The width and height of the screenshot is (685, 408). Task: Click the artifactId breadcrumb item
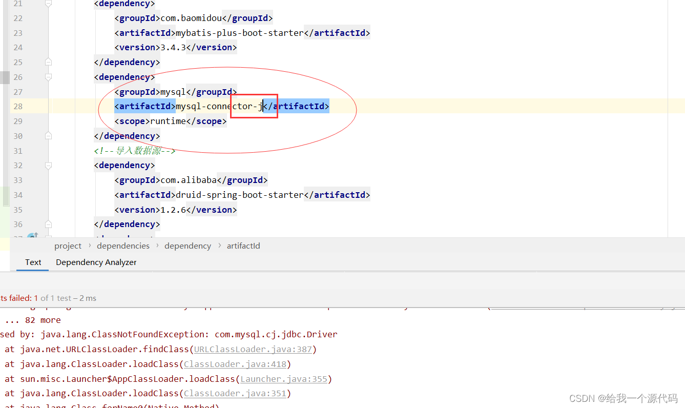(243, 246)
